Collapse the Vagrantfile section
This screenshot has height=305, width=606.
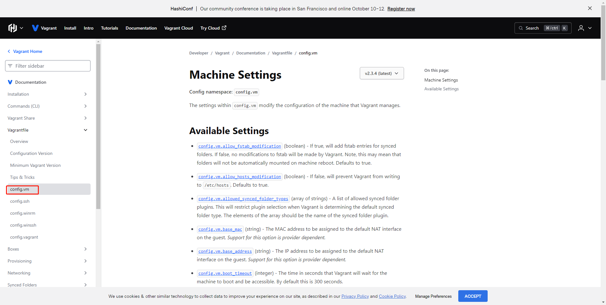pos(86,130)
